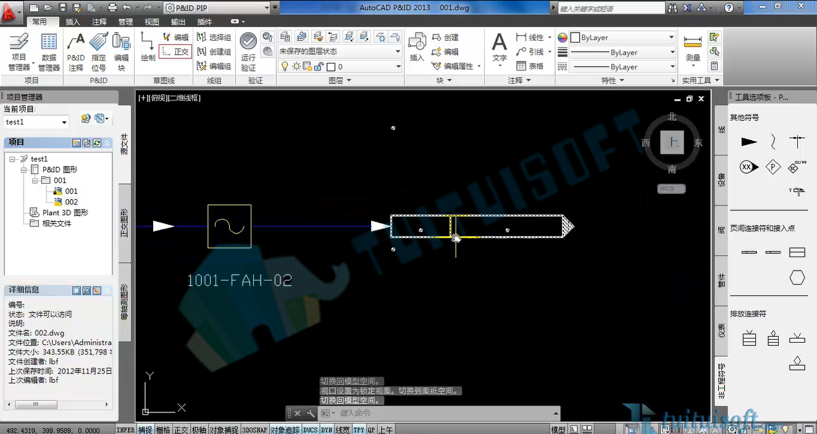Toggle 对象捕捉 object snap in status bar

224,430
